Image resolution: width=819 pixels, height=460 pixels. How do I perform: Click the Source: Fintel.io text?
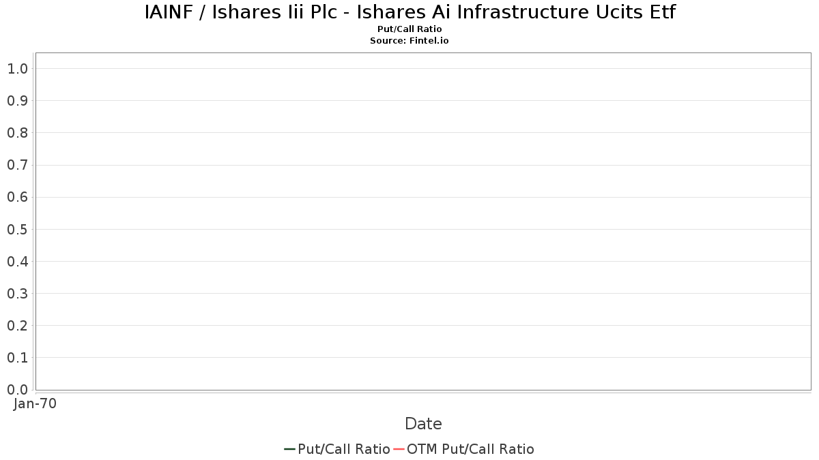click(x=409, y=41)
